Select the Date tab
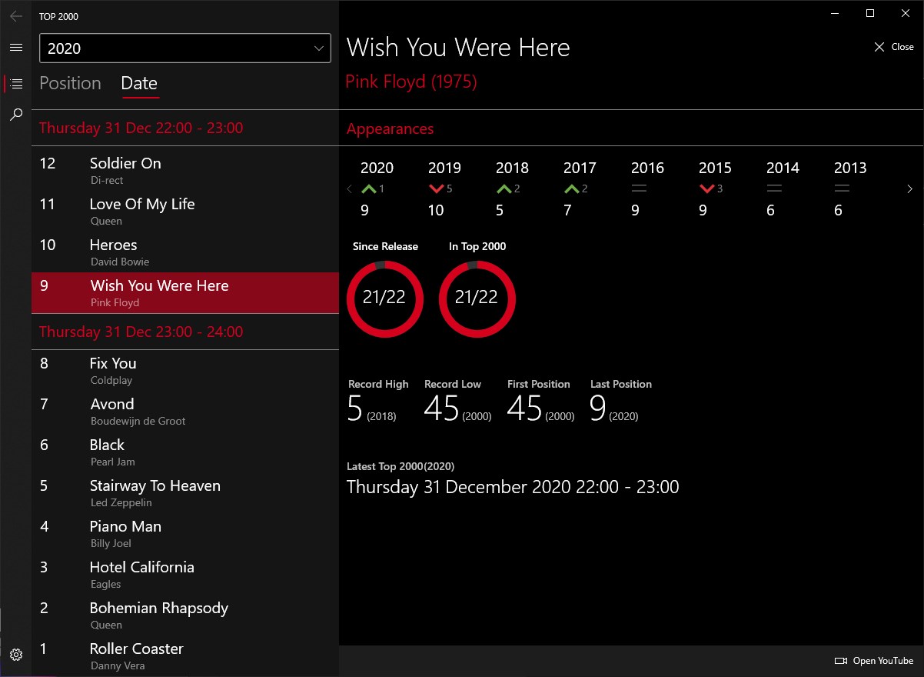924x677 pixels. 139,83
